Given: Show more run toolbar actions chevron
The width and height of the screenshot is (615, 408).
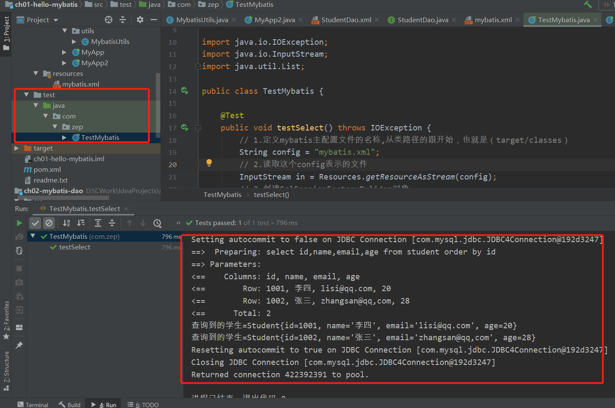Looking at the screenshot, I should point(178,223).
